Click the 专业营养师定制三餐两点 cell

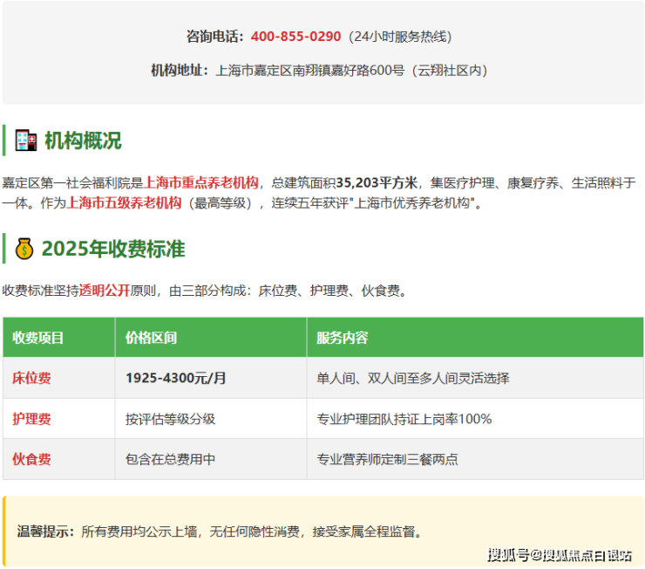pyautogui.click(x=388, y=459)
